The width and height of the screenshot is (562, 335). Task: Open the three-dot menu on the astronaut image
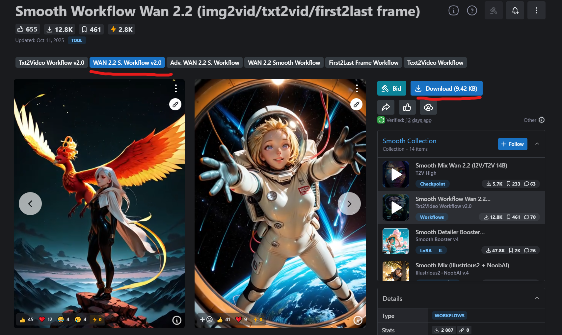[357, 88]
